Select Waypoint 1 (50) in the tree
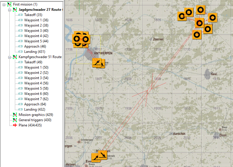 tap(36, 67)
